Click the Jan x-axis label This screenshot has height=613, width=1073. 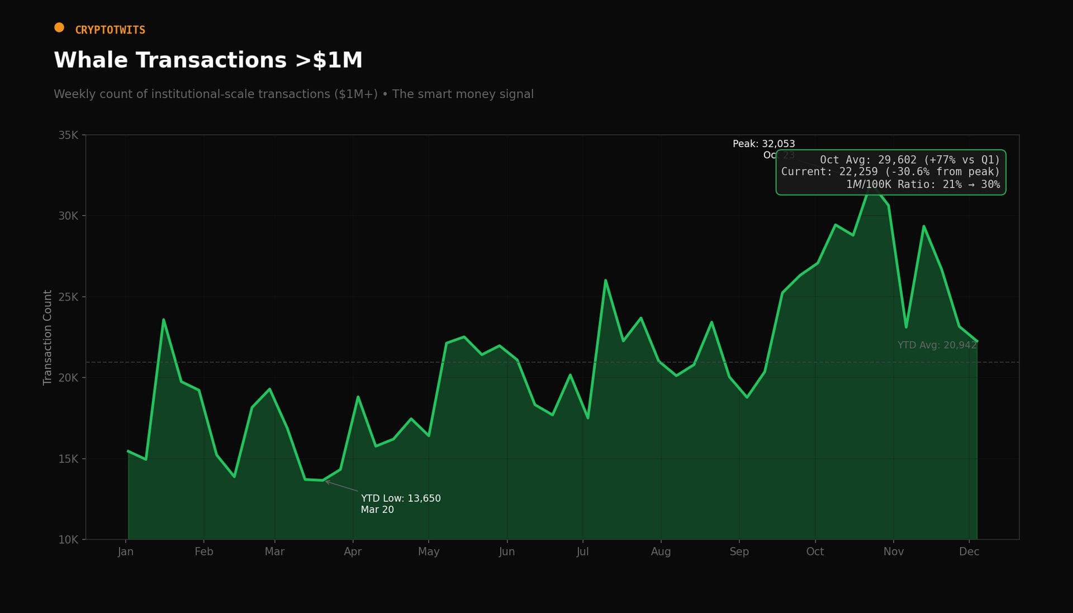(x=126, y=552)
